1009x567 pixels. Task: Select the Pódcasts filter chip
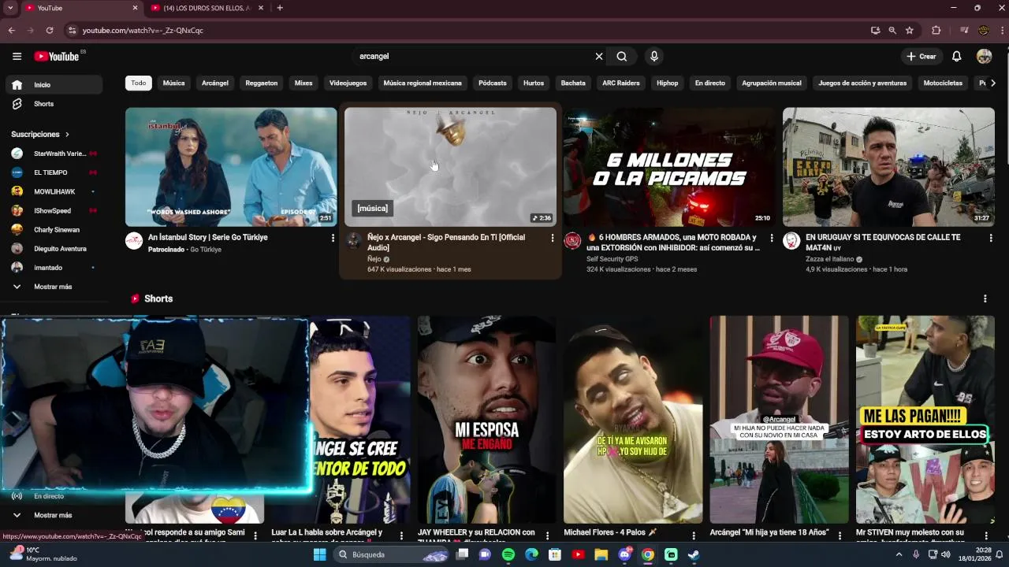pyautogui.click(x=493, y=83)
